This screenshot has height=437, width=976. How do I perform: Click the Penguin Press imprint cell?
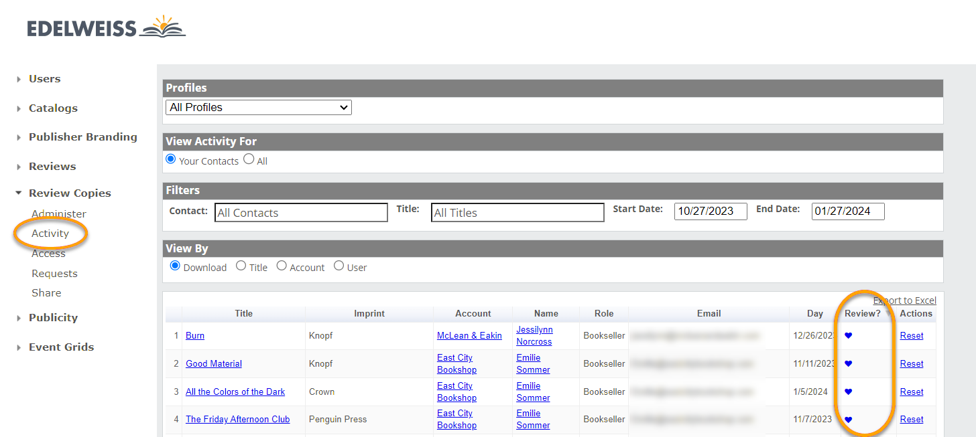pos(338,420)
